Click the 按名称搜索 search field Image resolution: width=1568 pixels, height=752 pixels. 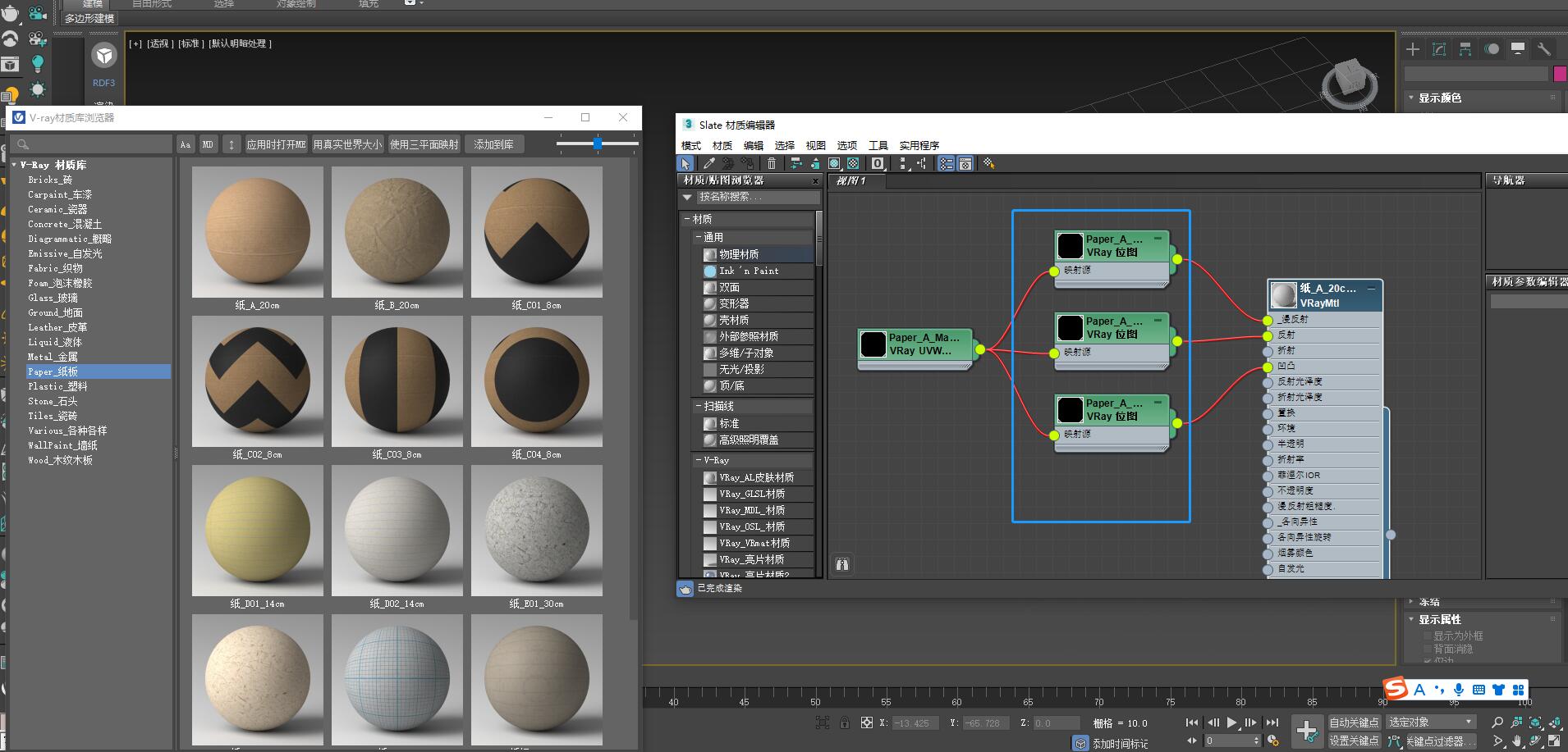pyautogui.click(x=757, y=197)
